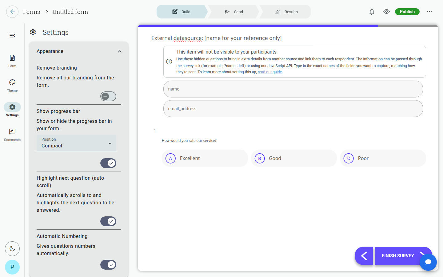Collapse the Appearance section
443x277 pixels.
[x=120, y=51]
